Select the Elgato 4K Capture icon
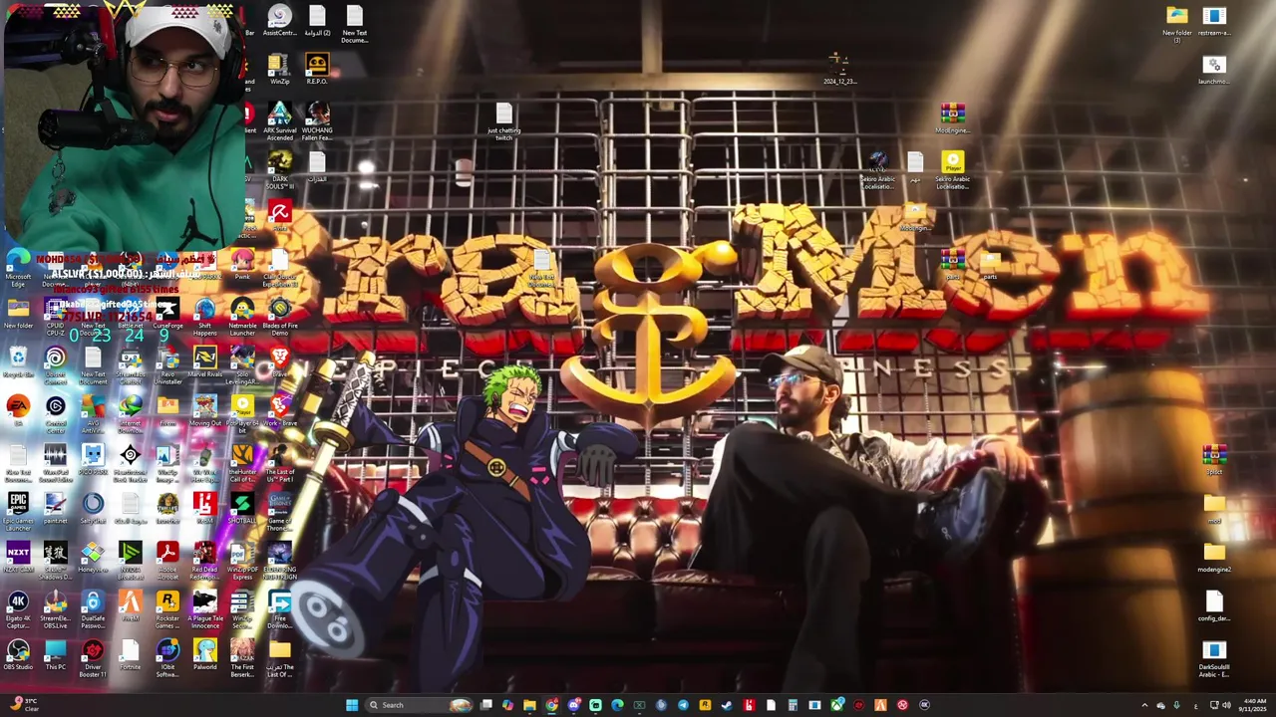The height and width of the screenshot is (717, 1276). click(18, 608)
